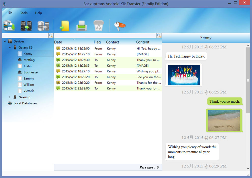The height and width of the screenshot is (178, 252).
Task: Click Sammy's contact avatar icon
Action: pyautogui.click(x=20, y=78)
